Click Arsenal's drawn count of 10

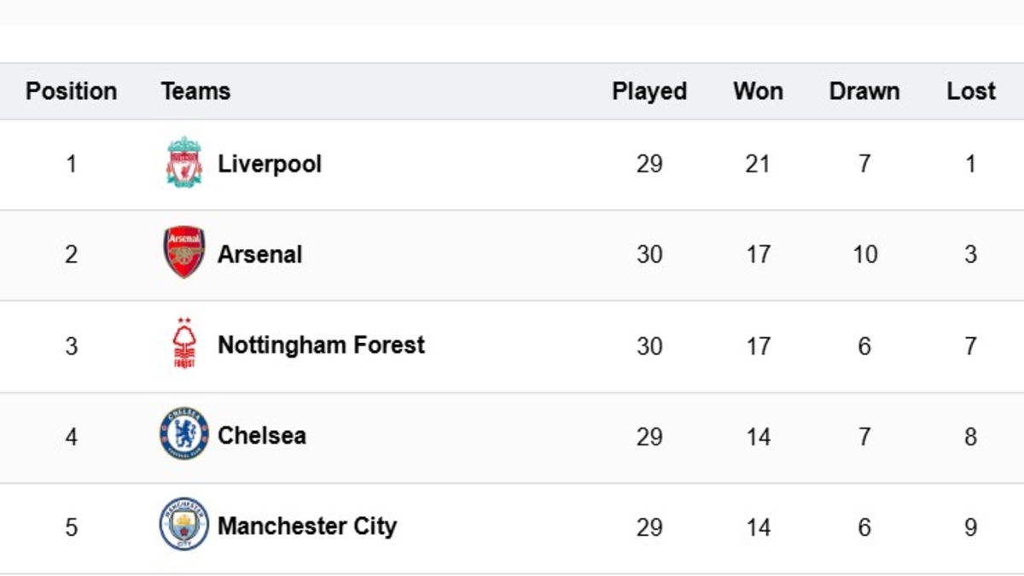coord(864,254)
